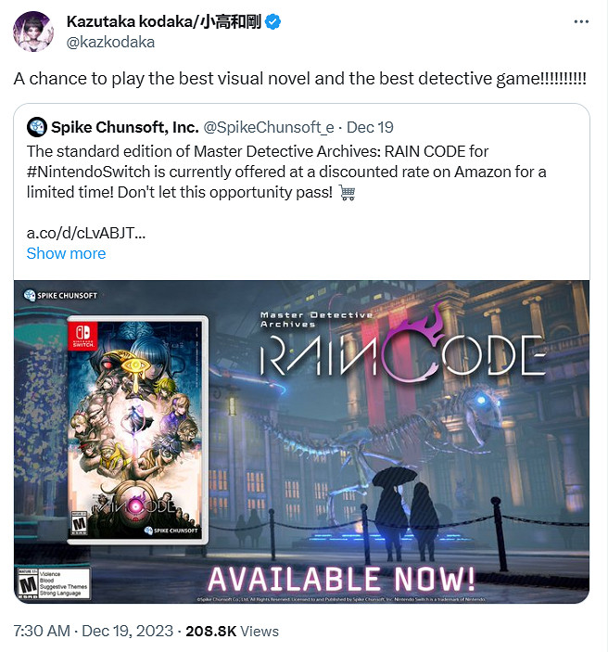Click the Spike Chunsoft logo in banner
608x652 pixels.
pos(60,295)
